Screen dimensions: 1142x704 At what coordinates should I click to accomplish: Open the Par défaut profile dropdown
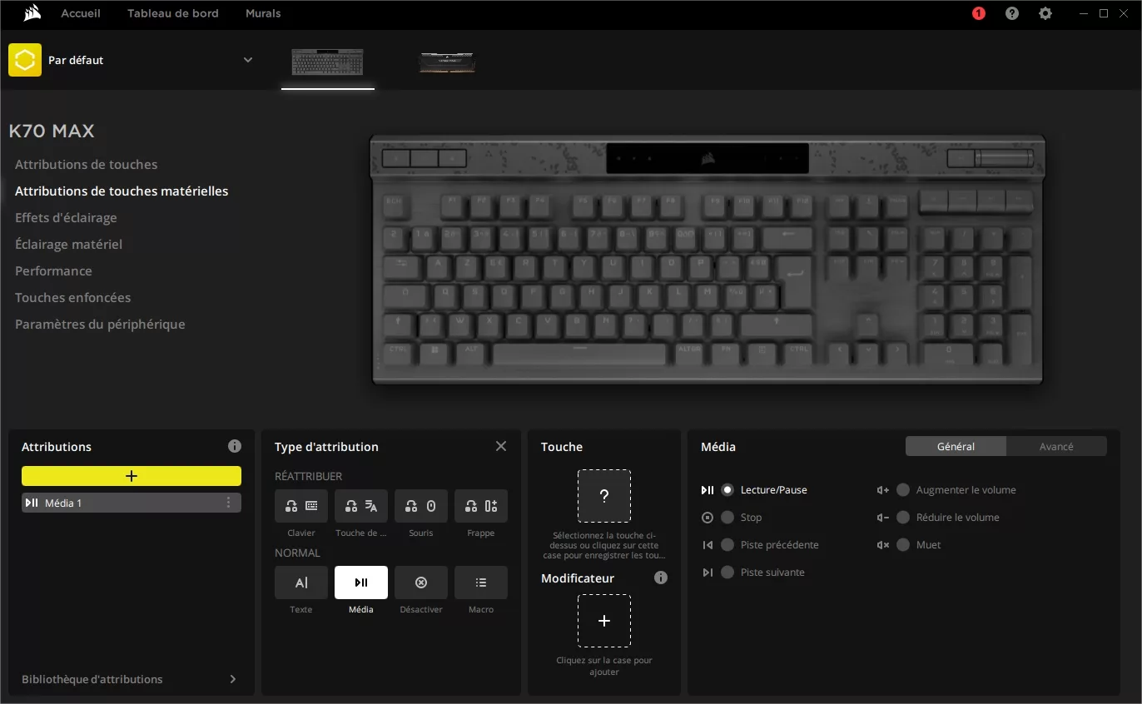247,60
